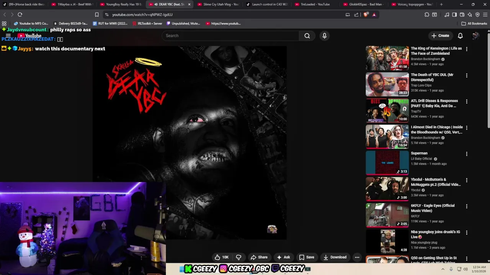Click the Download button
The height and width of the screenshot is (275, 490).
tap(335, 257)
